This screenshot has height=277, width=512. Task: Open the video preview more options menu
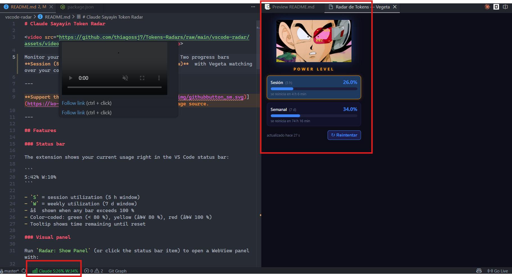(x=159, y=78)
